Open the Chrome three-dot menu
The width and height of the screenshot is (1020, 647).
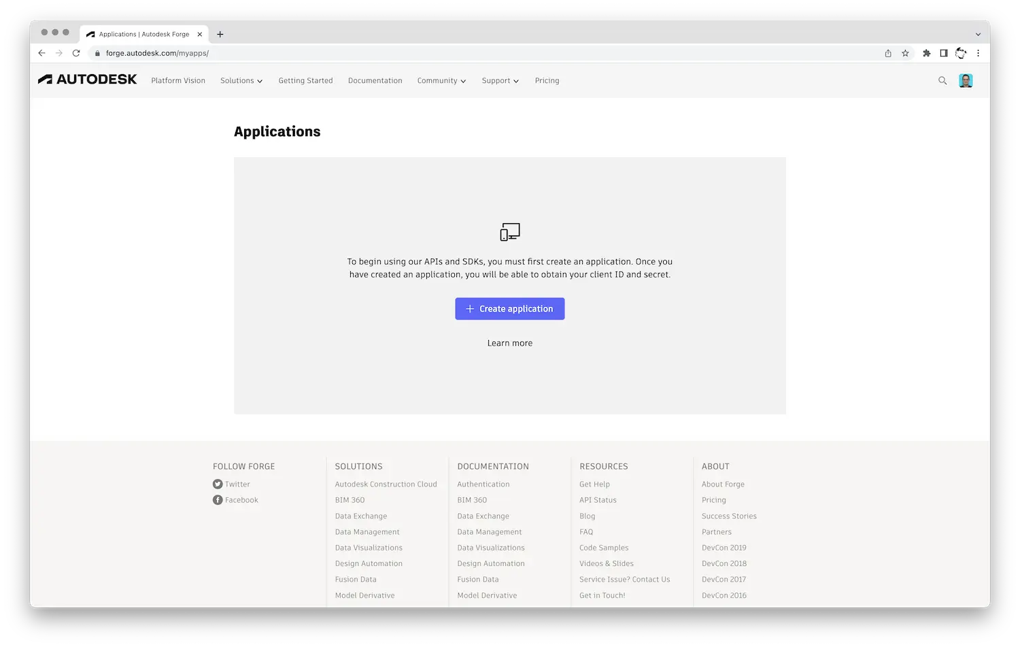pos(978,53)
